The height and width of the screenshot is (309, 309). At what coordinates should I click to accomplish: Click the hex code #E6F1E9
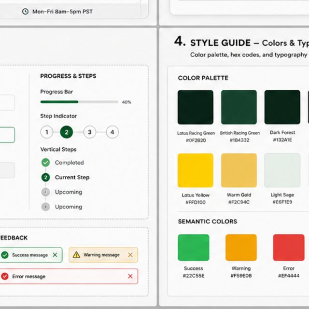282,202
